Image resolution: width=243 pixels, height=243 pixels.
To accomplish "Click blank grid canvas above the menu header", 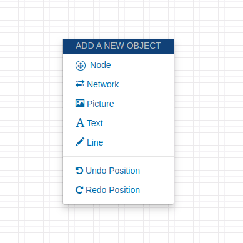I will point(118,19).
